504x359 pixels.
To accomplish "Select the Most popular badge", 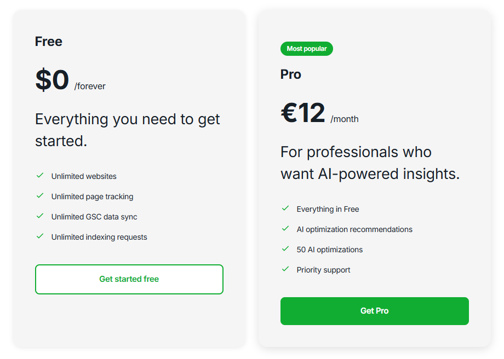I will [x=306, y=49].
